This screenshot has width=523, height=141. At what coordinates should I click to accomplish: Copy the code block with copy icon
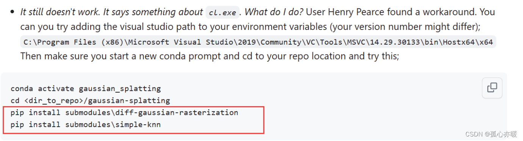pyautogui.click(x=492, y=88)
